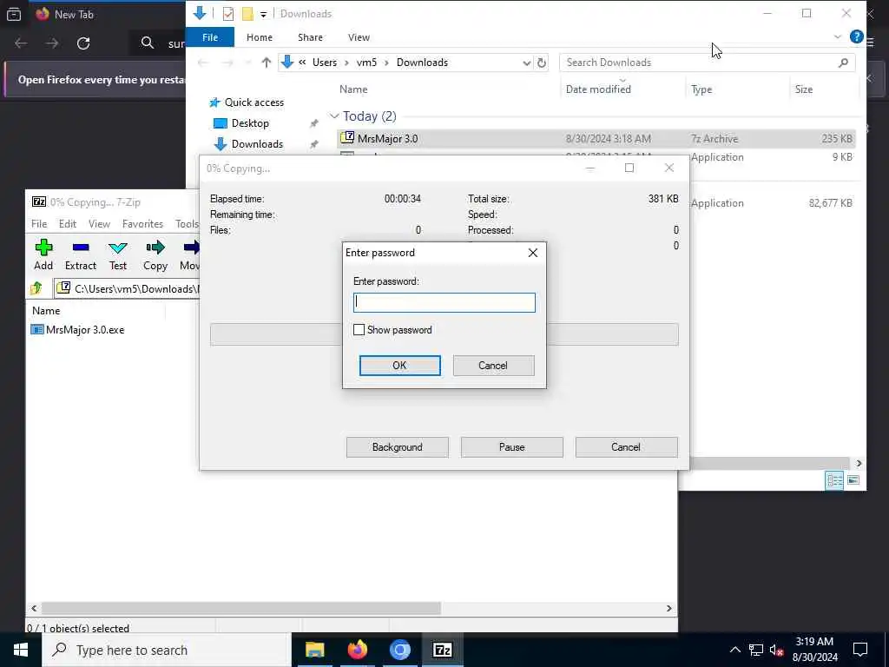Open Desktop in navigation pane

click(x=241, y=123)
